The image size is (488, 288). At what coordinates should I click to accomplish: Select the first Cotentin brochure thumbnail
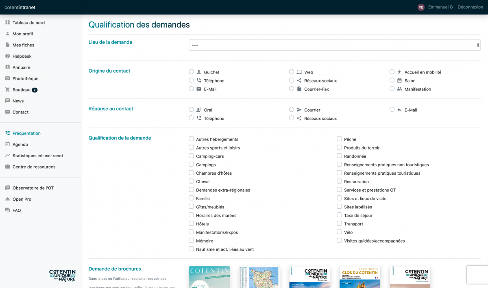pyautogui.click(x=209, y=277)
